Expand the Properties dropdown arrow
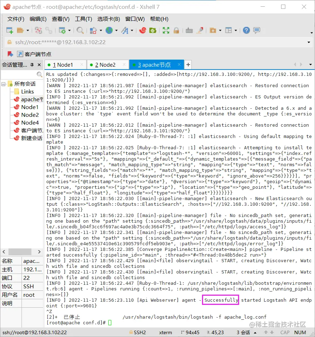 click(x=70, y=30)
